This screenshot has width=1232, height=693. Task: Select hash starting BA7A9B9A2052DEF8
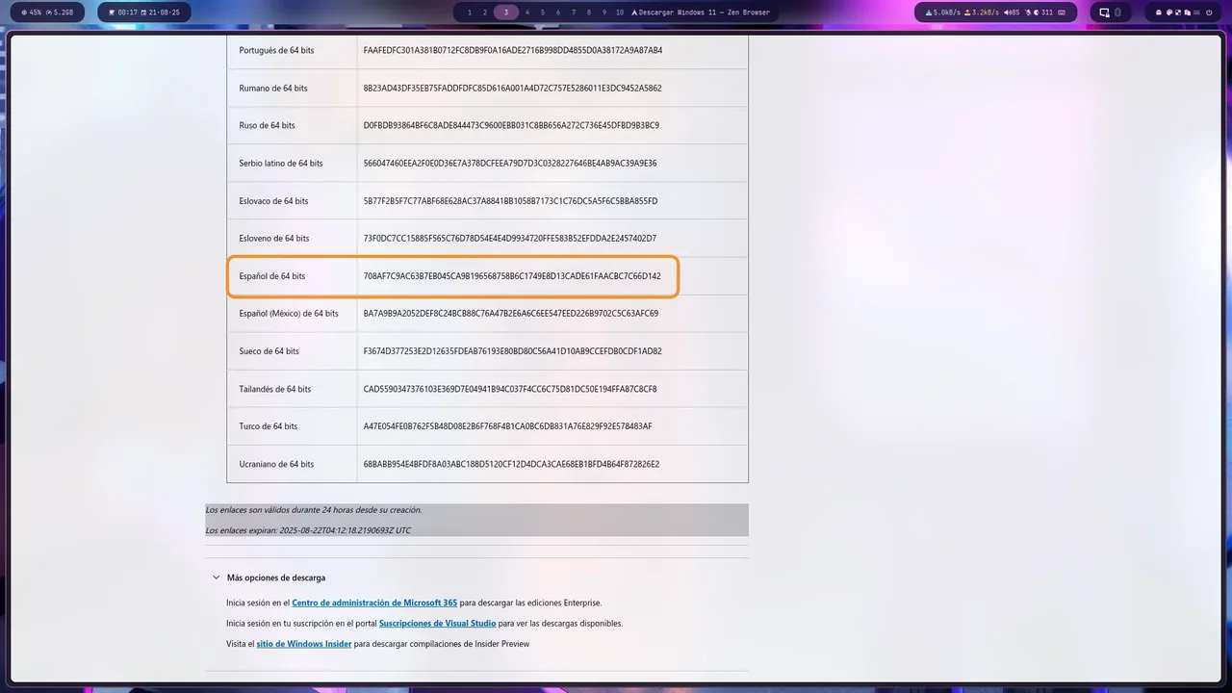[511, 314]
